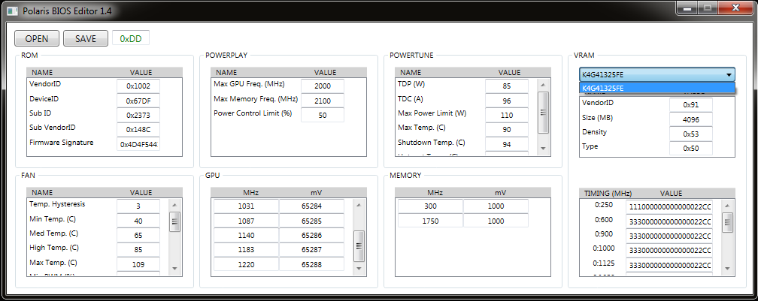Click the GPU table scroll-up arrow
The image size is (758, 301).
(x=359, y=205)
